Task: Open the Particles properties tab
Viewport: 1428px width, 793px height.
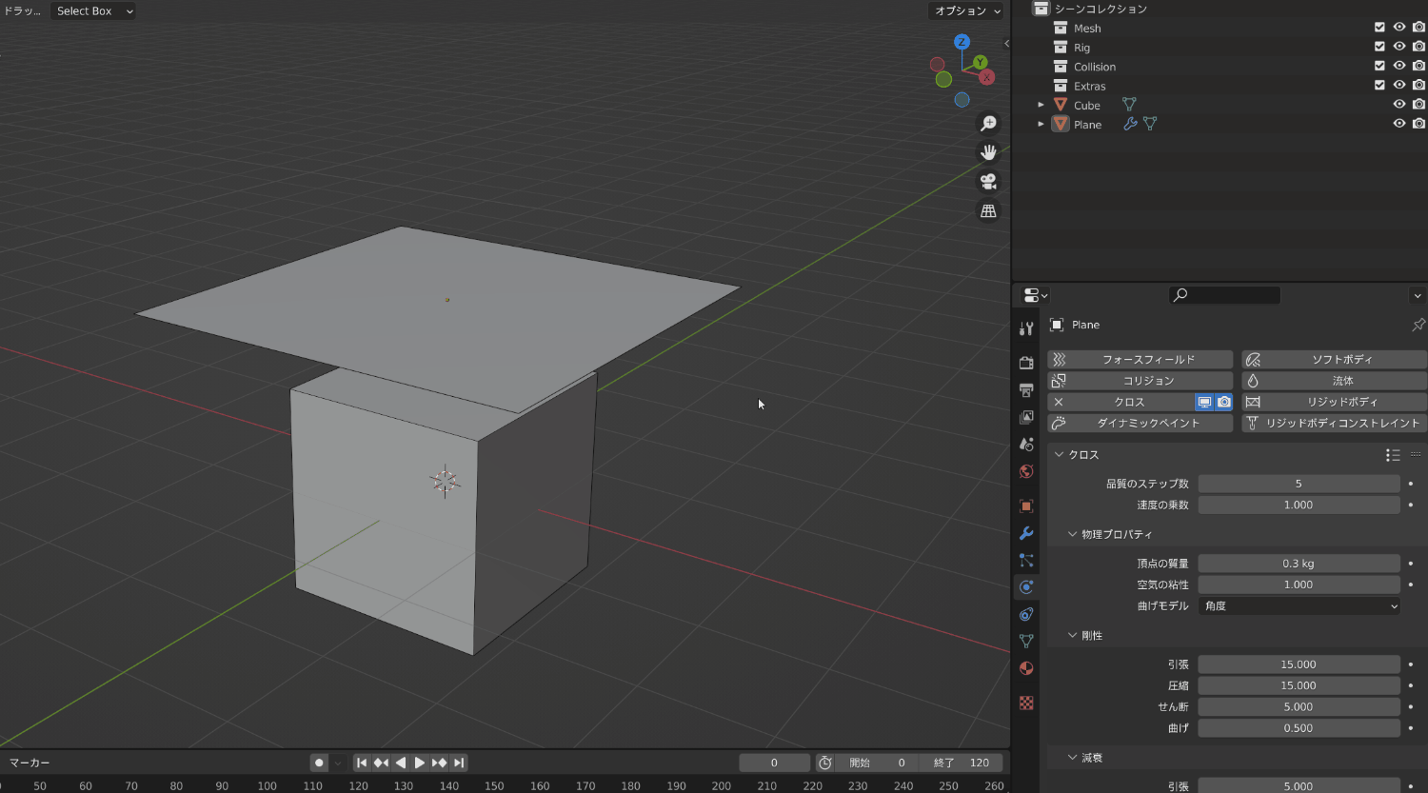Action: point(1026,561)
